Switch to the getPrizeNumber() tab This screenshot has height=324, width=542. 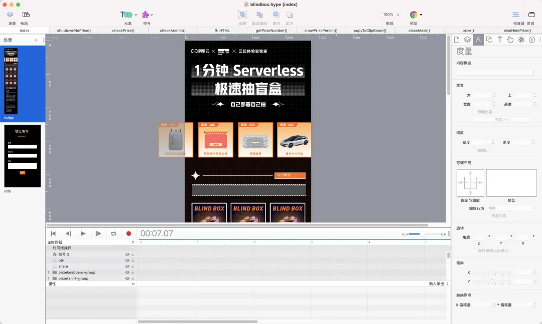click(272, 31)
